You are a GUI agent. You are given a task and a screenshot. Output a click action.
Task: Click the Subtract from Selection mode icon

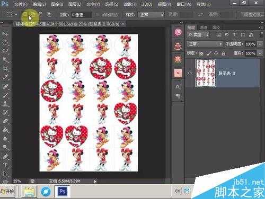[x=41, y=14]
